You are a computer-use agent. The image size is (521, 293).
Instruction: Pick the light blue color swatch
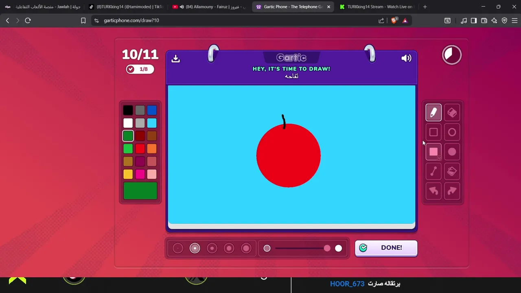pyautogui.click(x=152, y=123)
